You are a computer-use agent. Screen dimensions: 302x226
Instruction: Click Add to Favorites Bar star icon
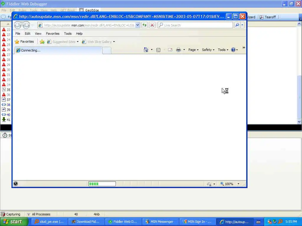[42, 42]
